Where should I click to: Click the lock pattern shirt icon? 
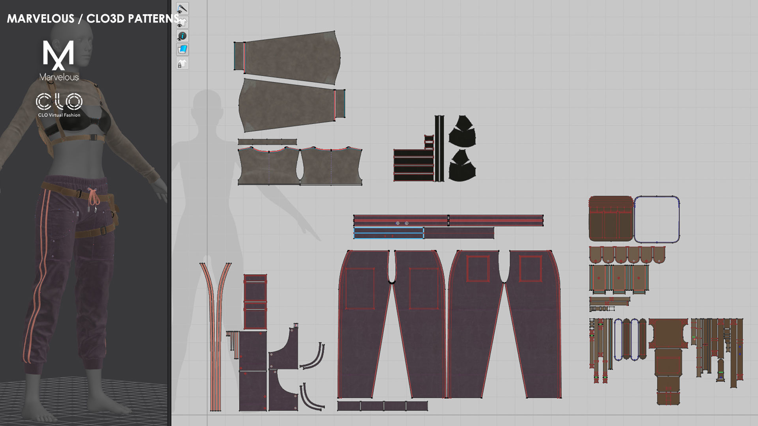pyautogui.click(x=182, y=63)
